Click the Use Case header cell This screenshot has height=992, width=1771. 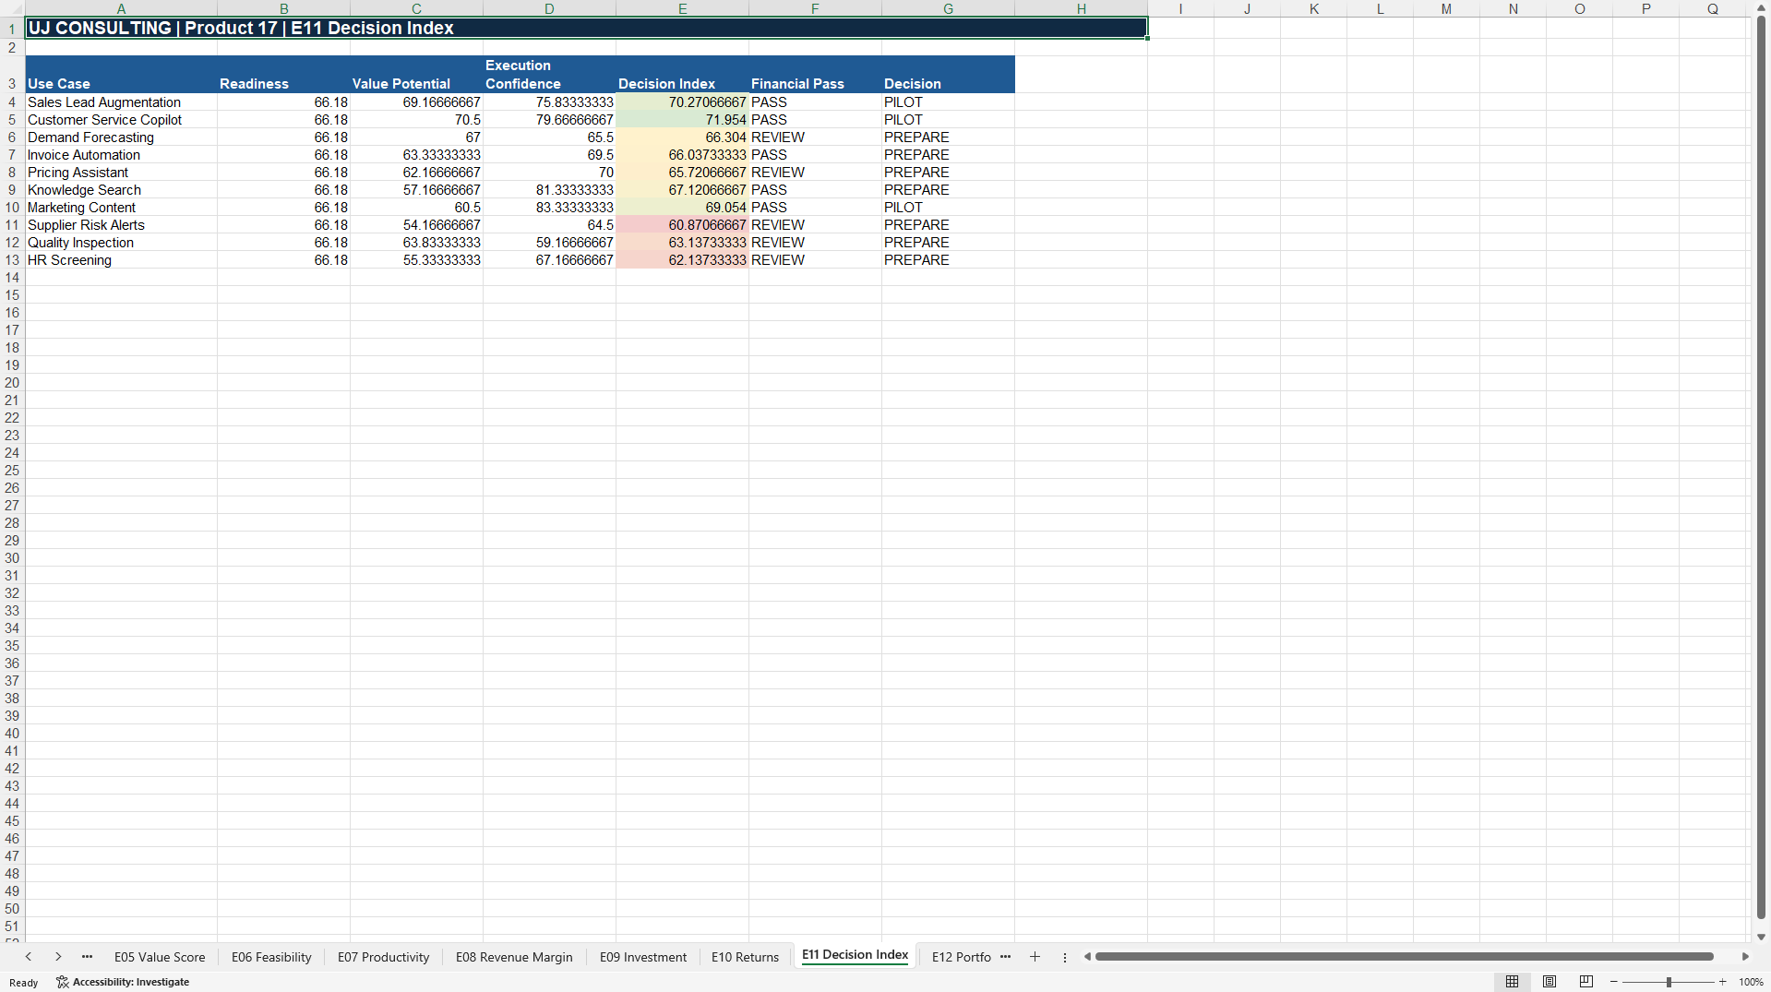[x=121, y=75]
